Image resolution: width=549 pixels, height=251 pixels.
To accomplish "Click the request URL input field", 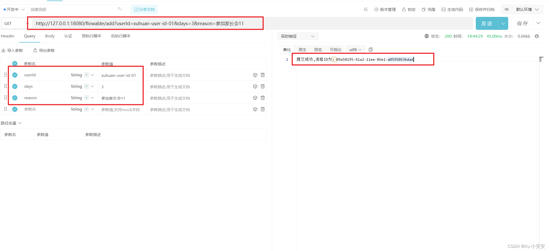I will (x=252, y=24).
